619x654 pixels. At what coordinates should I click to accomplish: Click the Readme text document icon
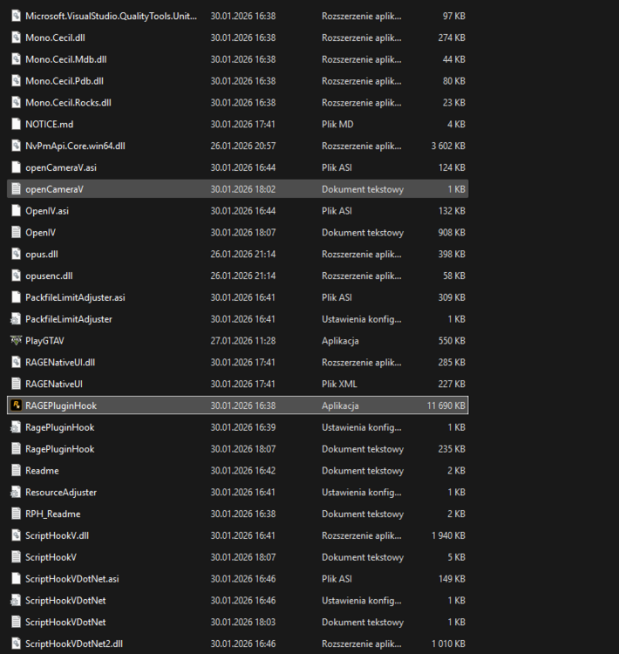point(16,471)
